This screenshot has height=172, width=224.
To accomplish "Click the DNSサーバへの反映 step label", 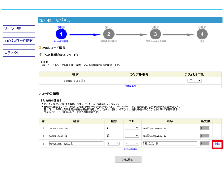I will tap(156, 42).
